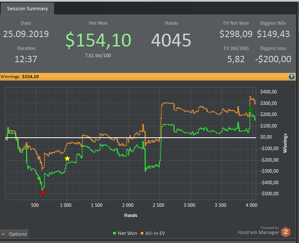Click the 7,61 bb/100 text
This screenshot has height=243, width=299.
tap(98, 56)
